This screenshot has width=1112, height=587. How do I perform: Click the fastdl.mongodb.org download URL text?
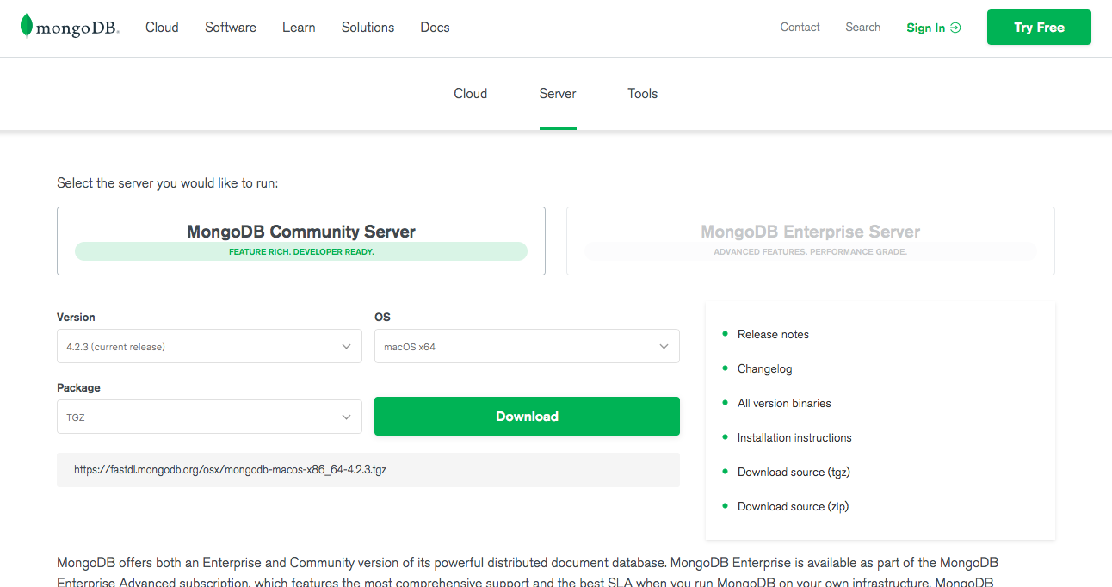pos(230,470)
